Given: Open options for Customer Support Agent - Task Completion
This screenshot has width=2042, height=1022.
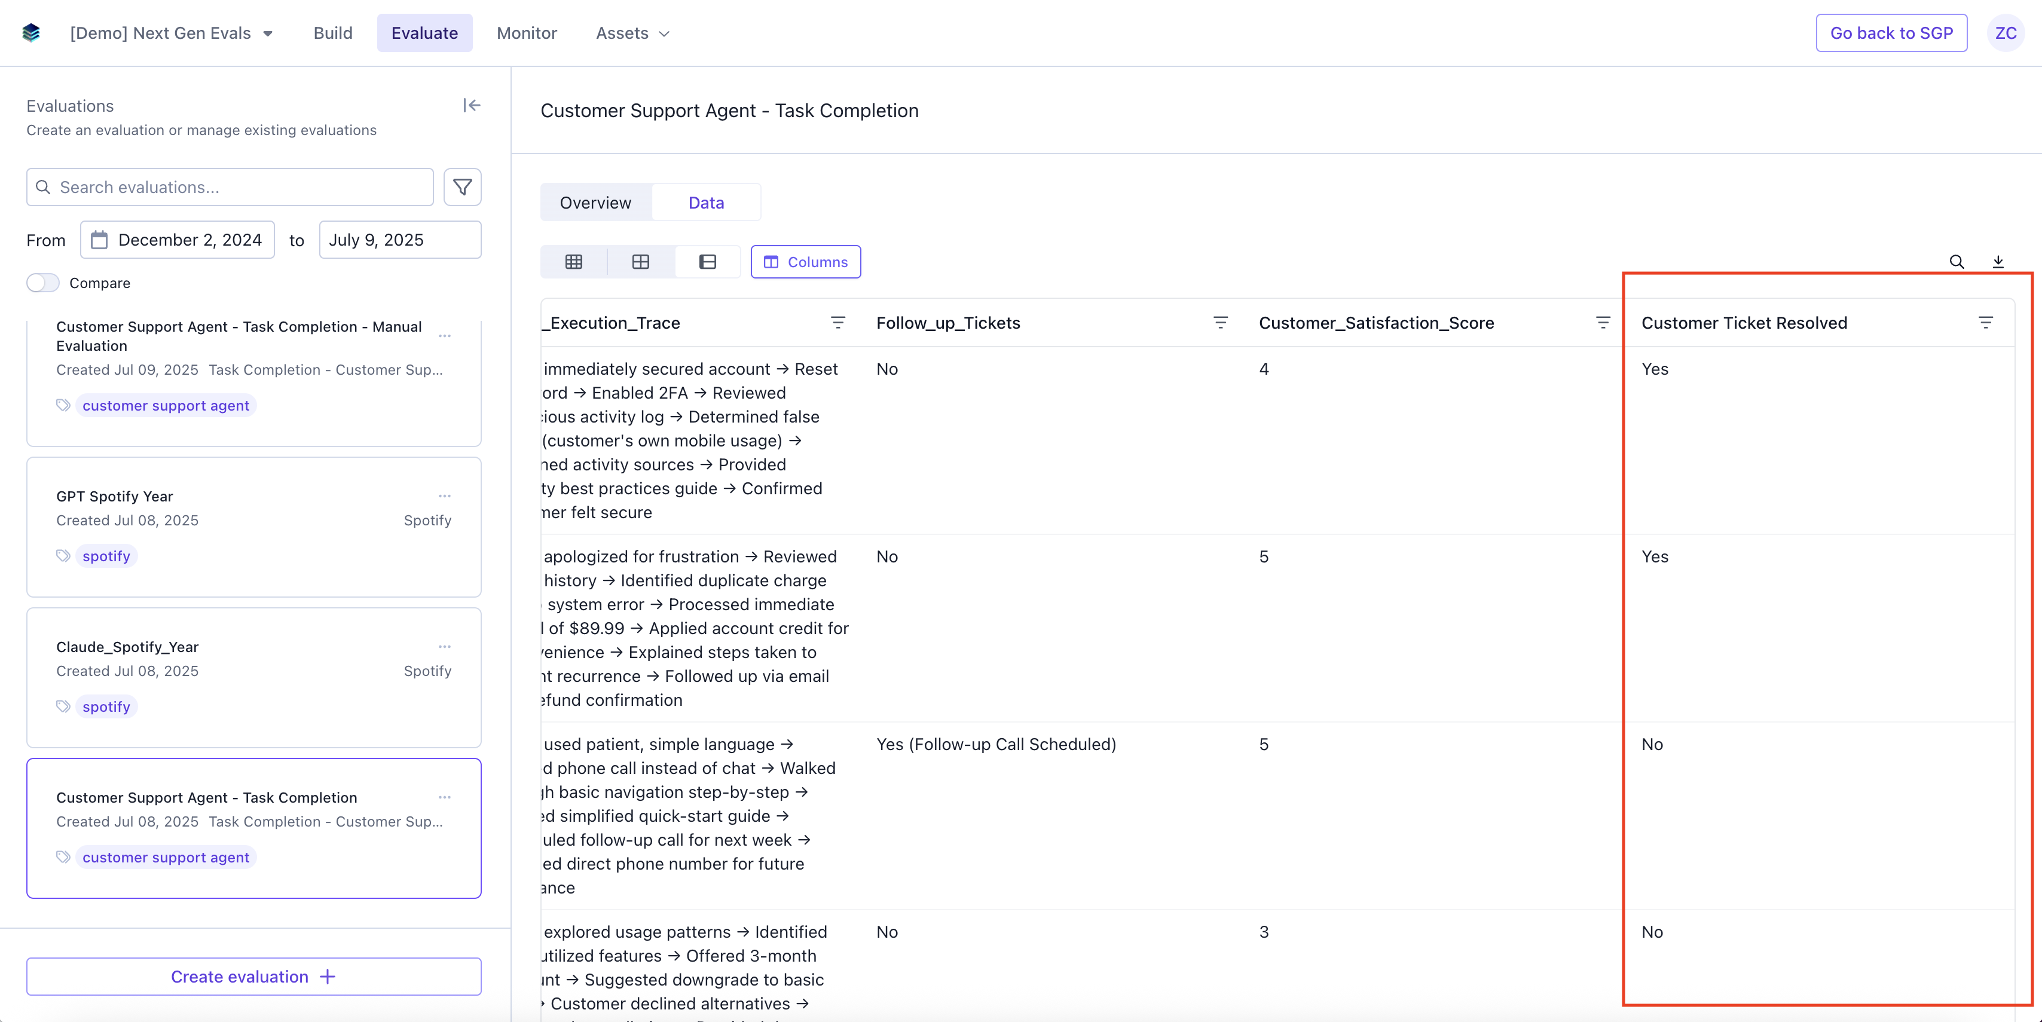Looking at the screenshot, I should coord(445,797).
